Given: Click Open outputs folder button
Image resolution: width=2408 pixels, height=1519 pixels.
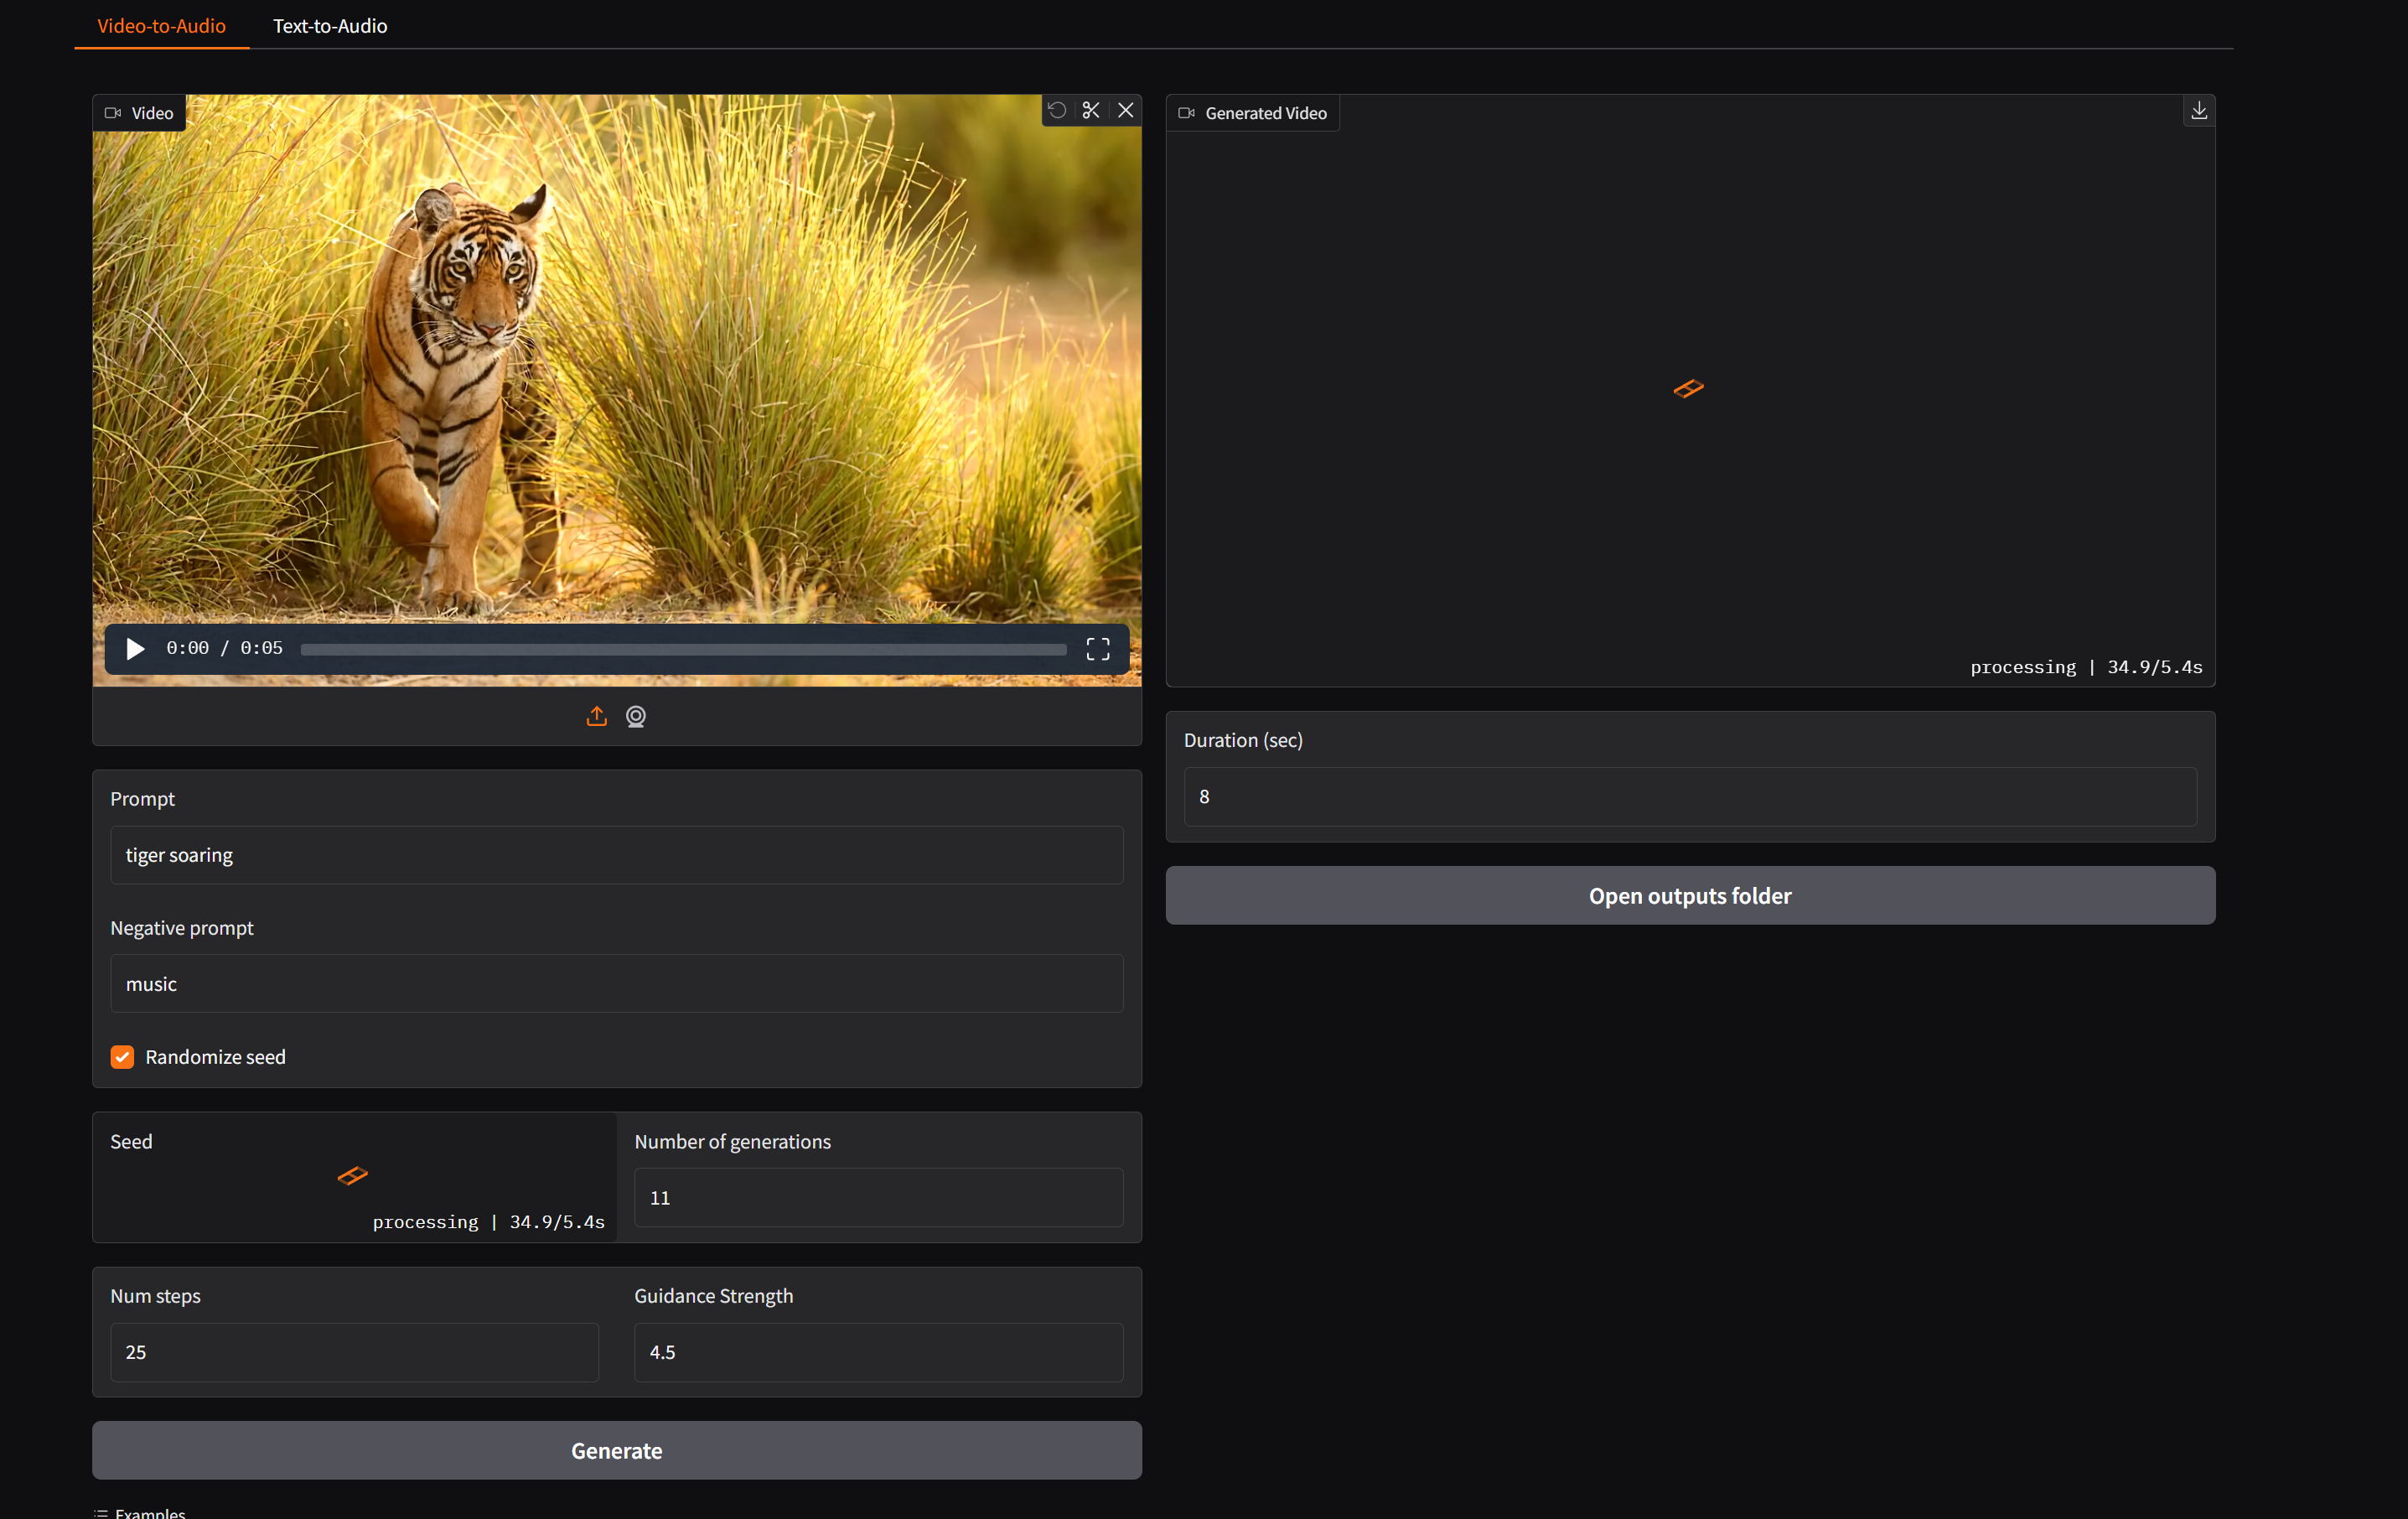Looking at the screenshot, I should [1689, 895].
